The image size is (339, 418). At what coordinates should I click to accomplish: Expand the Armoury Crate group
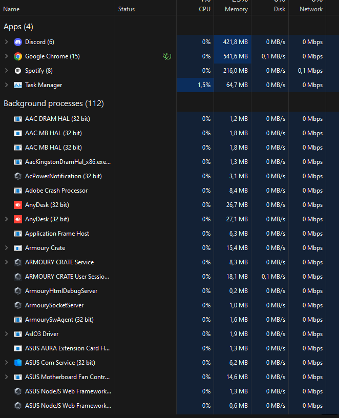pos(6,248)
